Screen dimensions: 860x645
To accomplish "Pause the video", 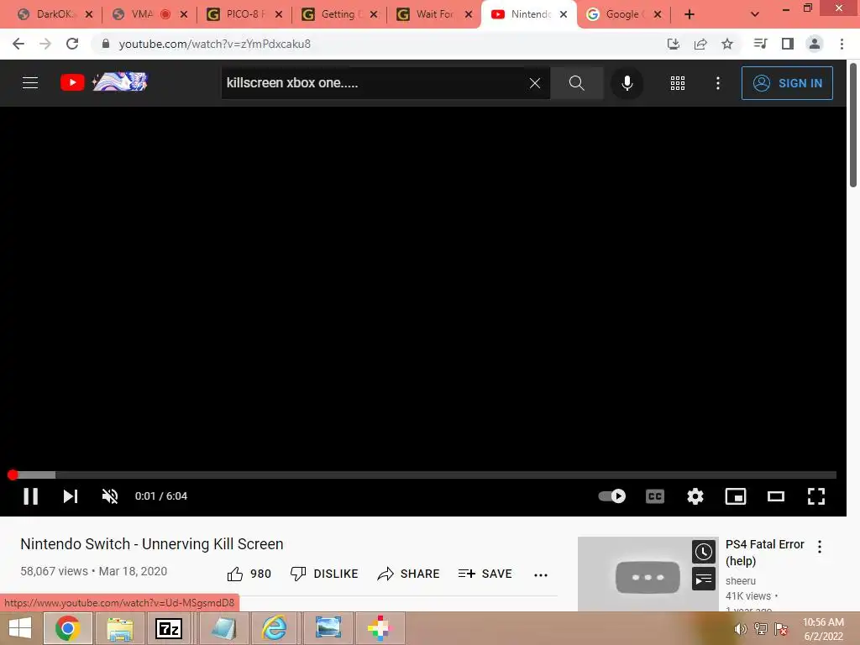I will [31, 496].
